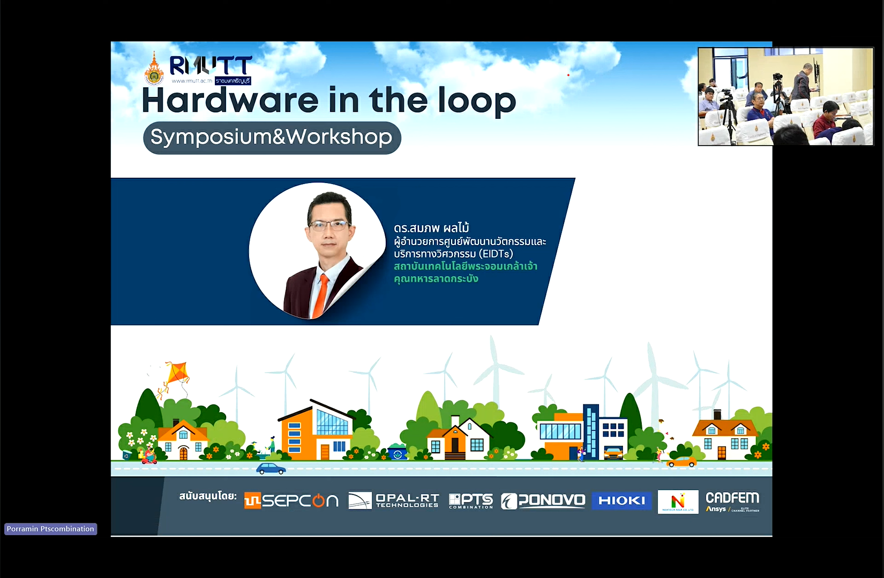
Task: Select the PONOVO sponsor logo
Action: point(543,501)
